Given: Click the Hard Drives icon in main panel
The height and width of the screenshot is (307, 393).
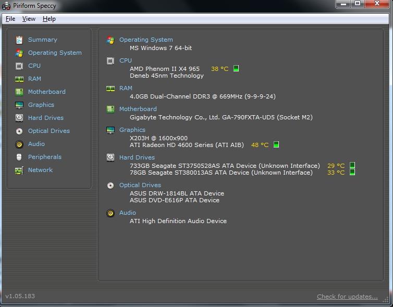Looking at the screenshot, I should click(110, 157).
